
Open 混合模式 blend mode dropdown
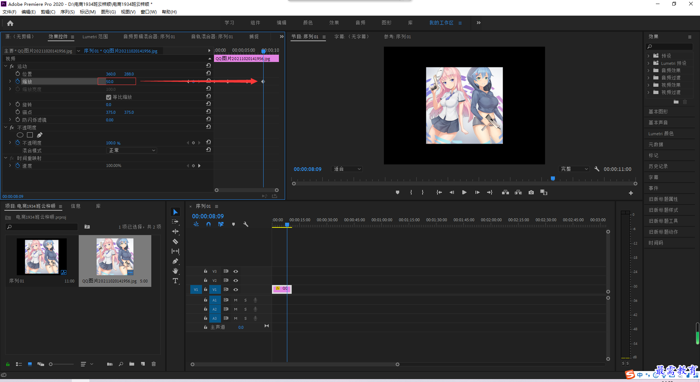[132, 150]
